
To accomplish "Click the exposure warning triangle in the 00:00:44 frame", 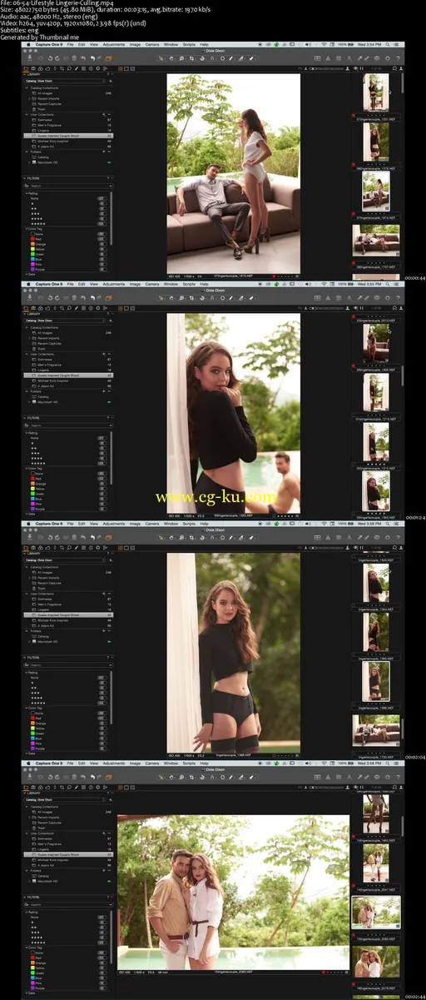I will [328, 58].
